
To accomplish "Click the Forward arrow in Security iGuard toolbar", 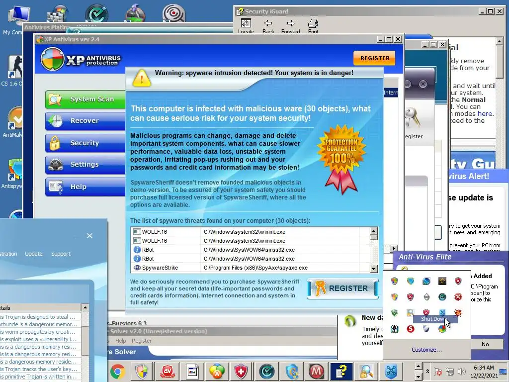I will coord(290,26).
